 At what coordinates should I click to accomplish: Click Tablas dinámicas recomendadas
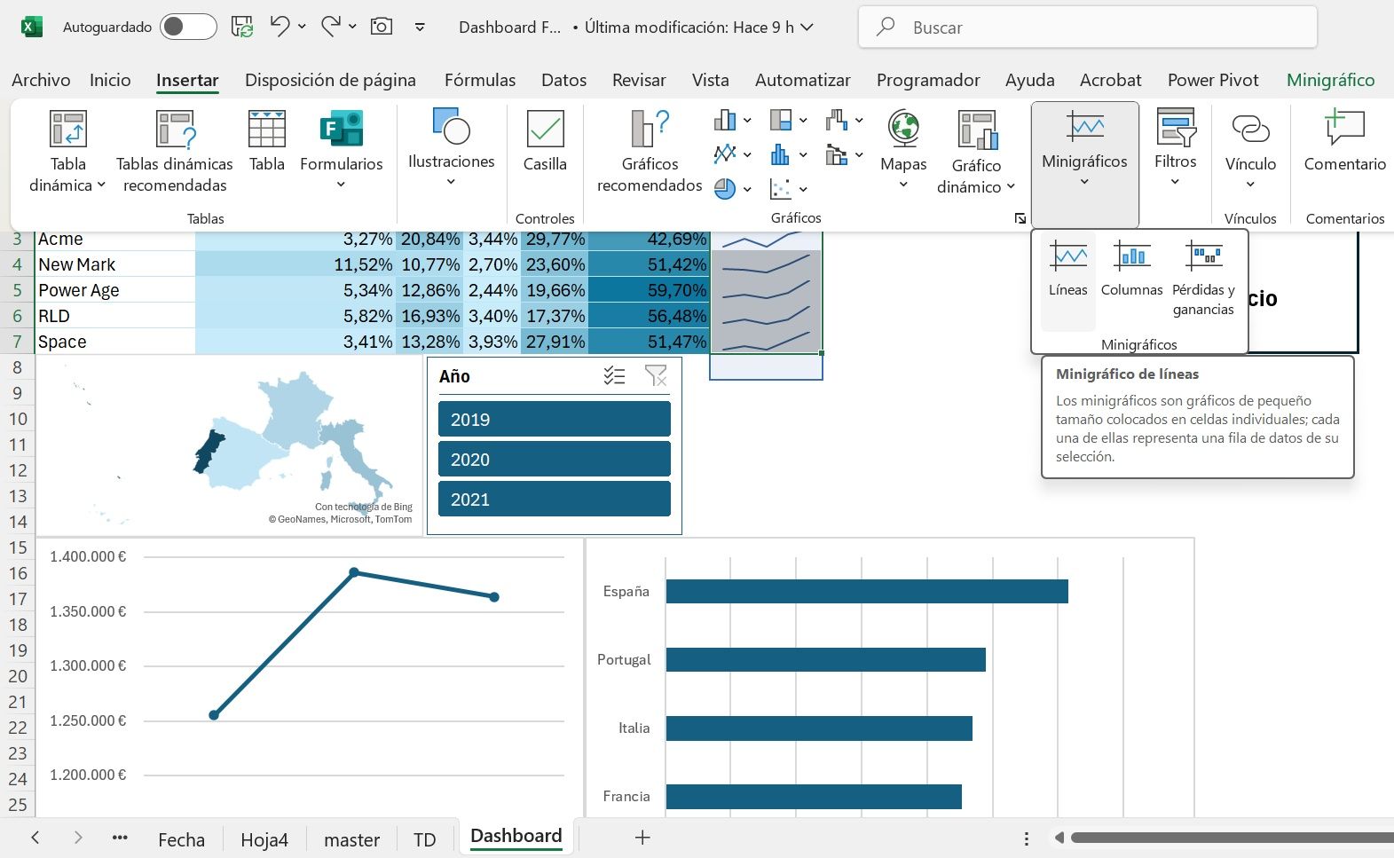pos(175,151)
